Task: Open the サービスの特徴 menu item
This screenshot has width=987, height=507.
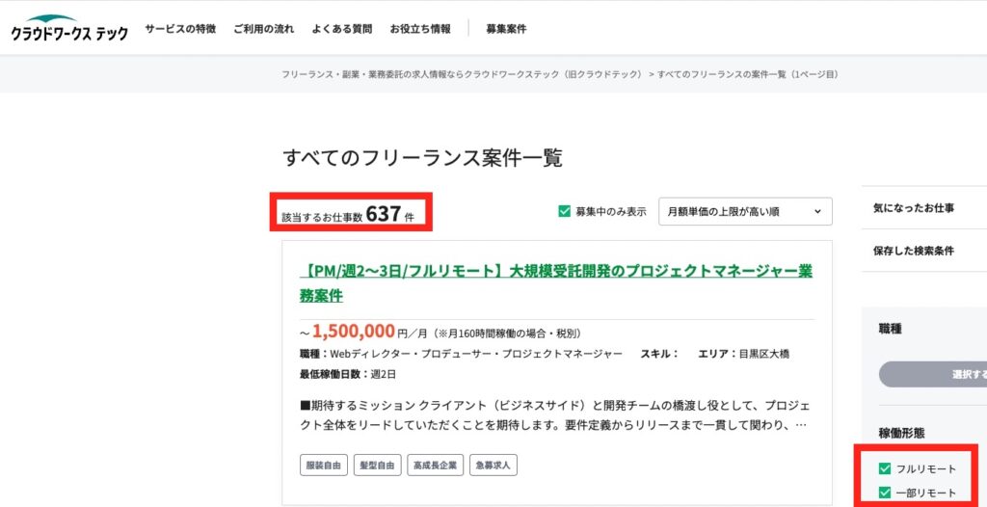Action: click(x=179, y=29)
